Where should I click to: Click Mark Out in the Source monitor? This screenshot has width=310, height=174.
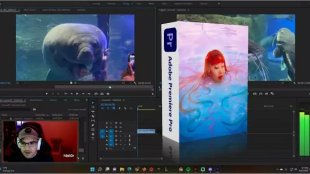click(x=58, y=94)
